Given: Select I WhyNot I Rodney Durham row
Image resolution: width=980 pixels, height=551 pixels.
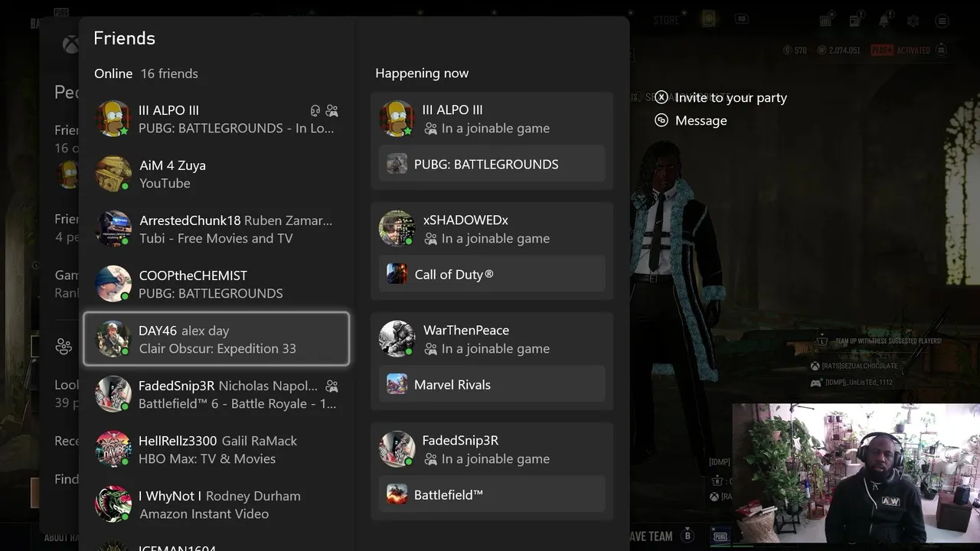Looking at the screenshot, I should pos(216,504).
